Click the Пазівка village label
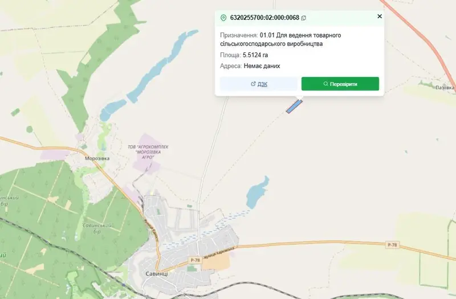 click(x=445, y=87)
